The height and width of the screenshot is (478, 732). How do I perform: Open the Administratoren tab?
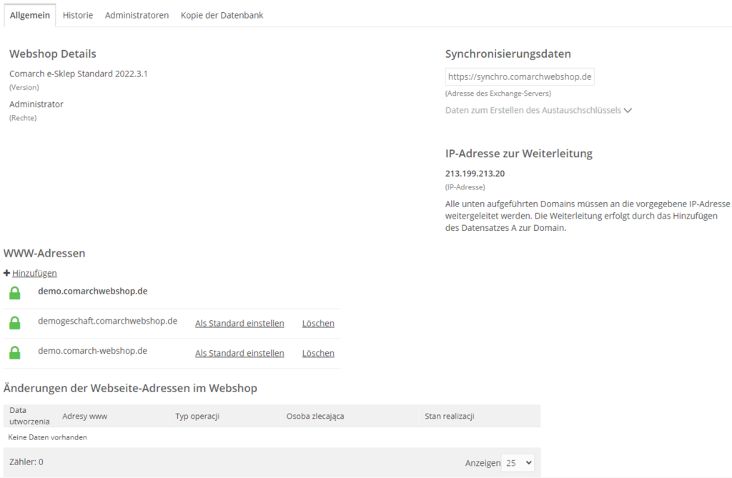(x=137, y=16)
